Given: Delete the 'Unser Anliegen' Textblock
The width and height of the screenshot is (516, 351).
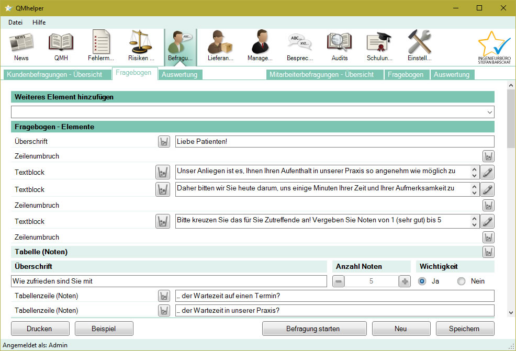Looking at the screenshot, I should (163, 172).
